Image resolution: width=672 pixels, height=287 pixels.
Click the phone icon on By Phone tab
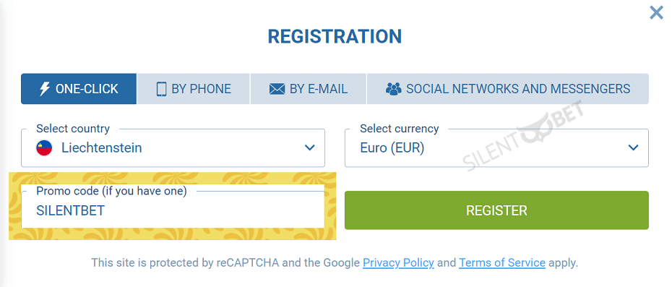pos(161,89)
